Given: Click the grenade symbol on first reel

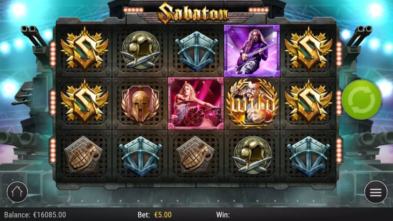Looking at the screenshot, I should [x=83, y=155].
